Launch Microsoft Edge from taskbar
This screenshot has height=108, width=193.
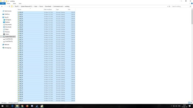coord(12,106)
